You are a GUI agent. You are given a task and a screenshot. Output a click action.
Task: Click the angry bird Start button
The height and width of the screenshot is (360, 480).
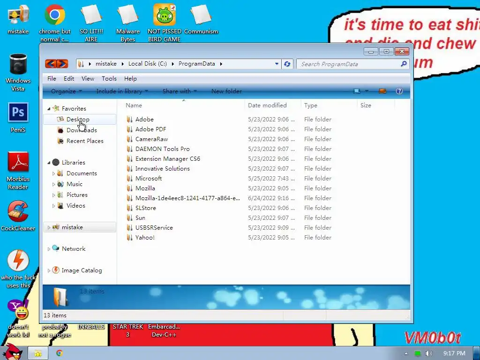(x=13, y=352)
